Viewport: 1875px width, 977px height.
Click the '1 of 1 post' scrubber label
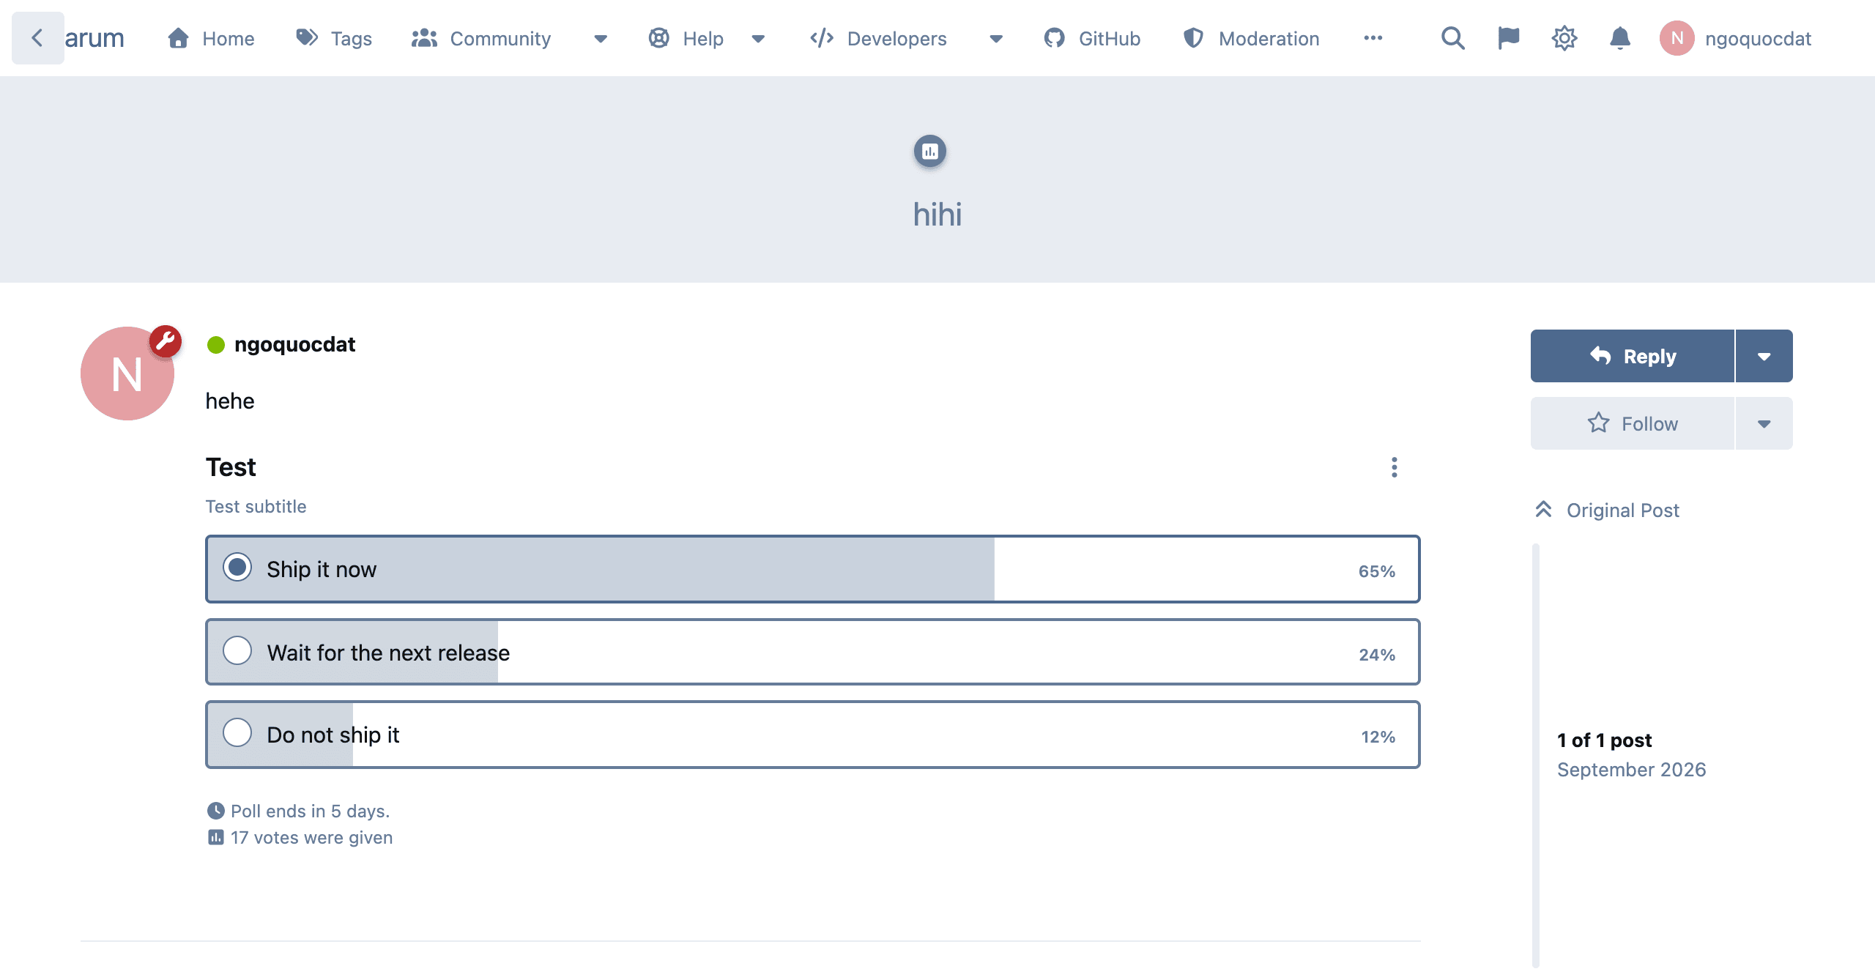tap(1604, 740)
